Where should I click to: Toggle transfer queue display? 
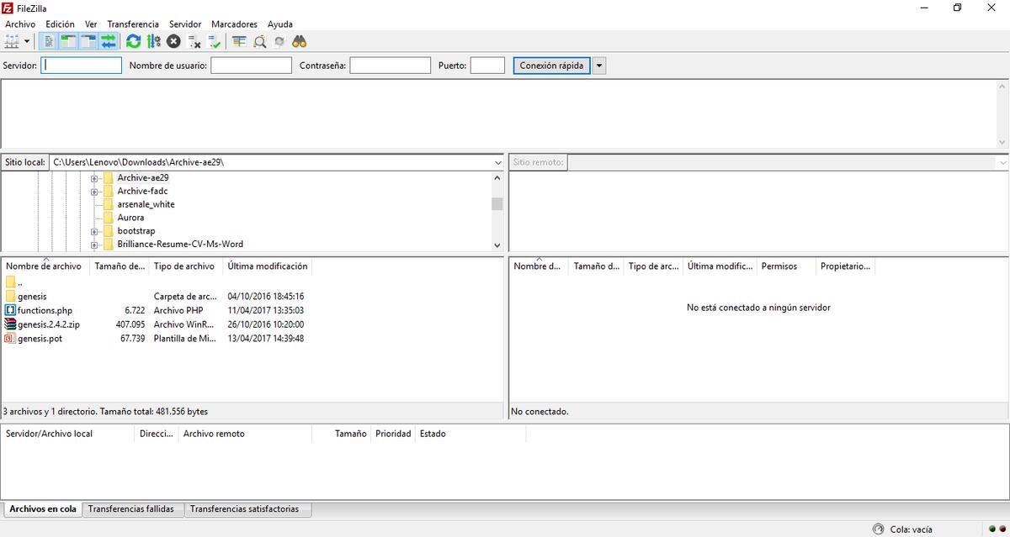pyautogui.click(x=109, y=41)
